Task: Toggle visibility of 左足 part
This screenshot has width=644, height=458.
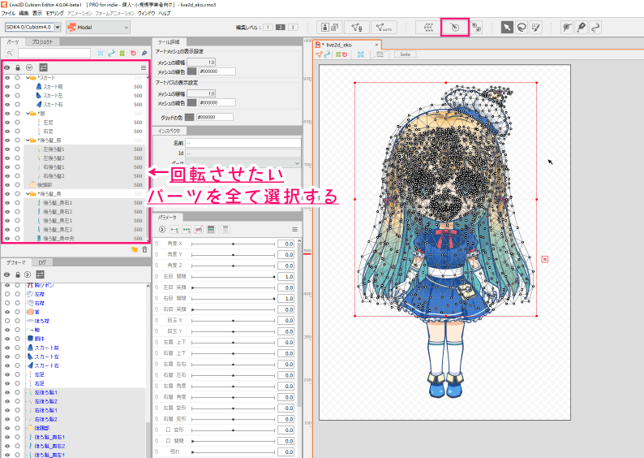Action: point(7,123)
